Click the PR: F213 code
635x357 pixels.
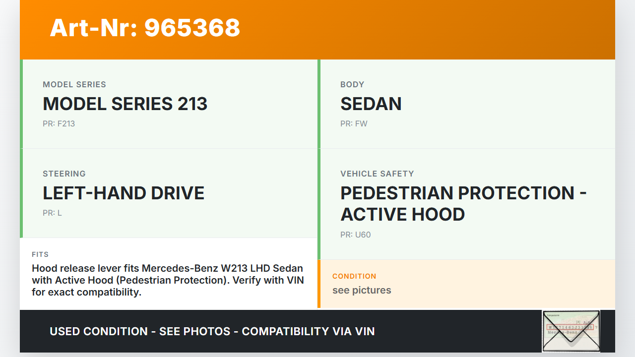[x=59, y=123]
